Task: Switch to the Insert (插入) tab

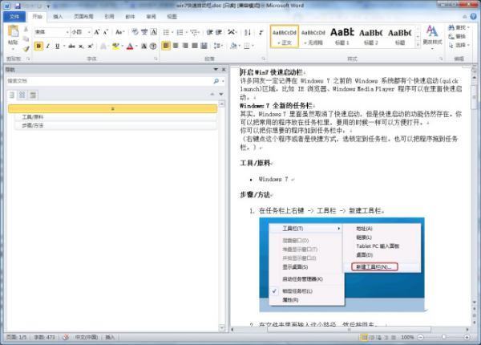Action: tap(58, 17)
